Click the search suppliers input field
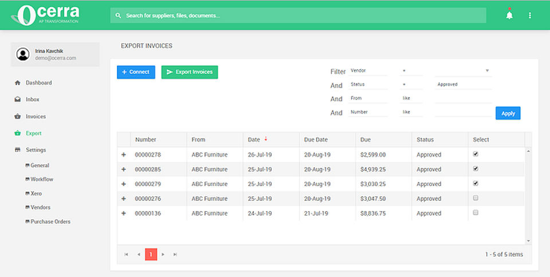Screen dimensions: 550x277 click(298, 15)
